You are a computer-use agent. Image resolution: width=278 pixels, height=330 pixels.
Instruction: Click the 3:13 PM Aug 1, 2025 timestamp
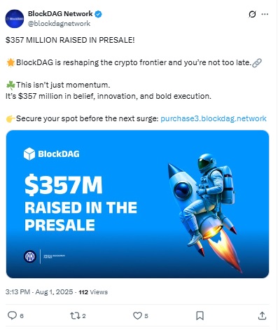click(39, 292)
